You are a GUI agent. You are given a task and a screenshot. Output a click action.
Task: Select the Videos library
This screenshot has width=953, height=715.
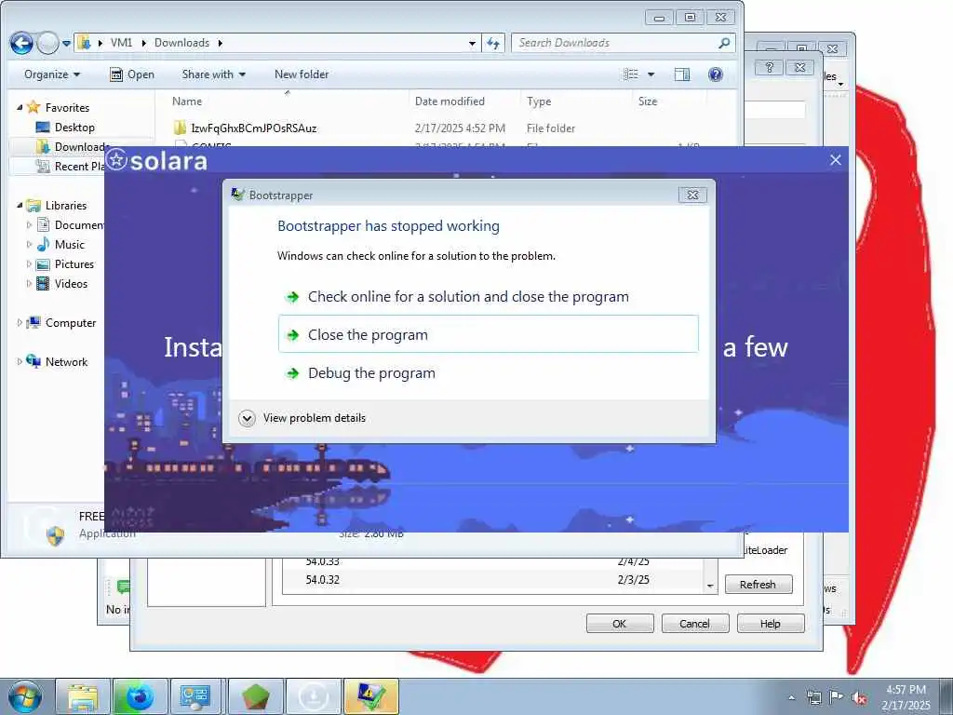tap(71, 283)
